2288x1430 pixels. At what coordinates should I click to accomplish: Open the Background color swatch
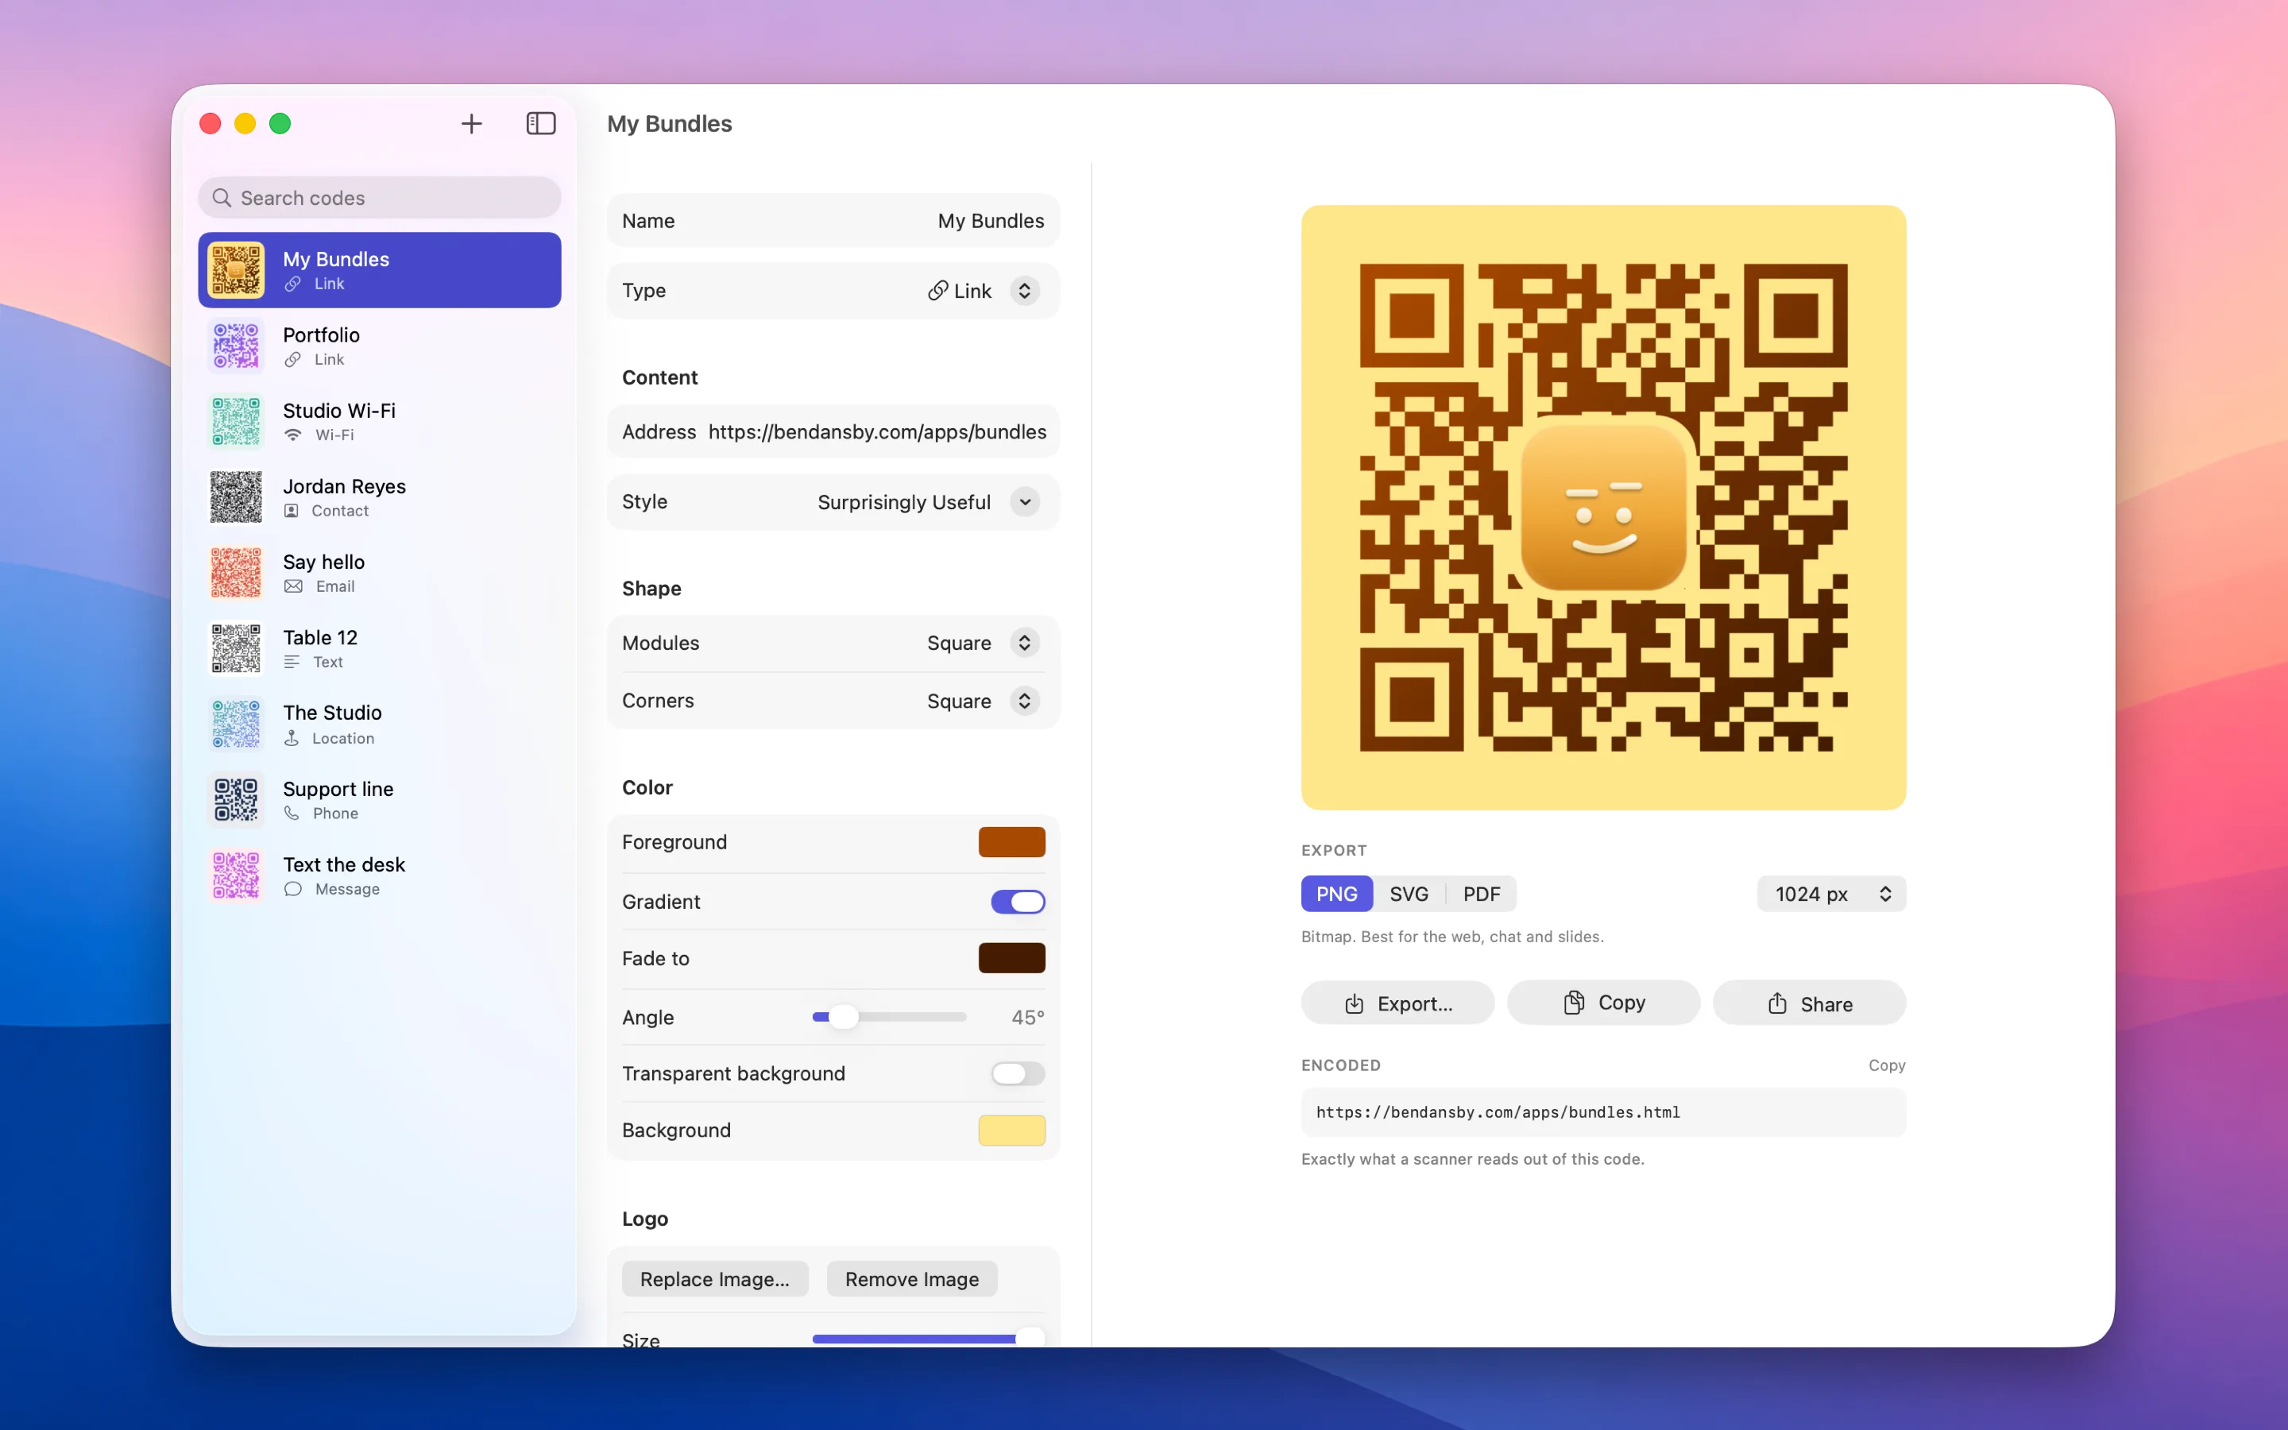1011,1130
